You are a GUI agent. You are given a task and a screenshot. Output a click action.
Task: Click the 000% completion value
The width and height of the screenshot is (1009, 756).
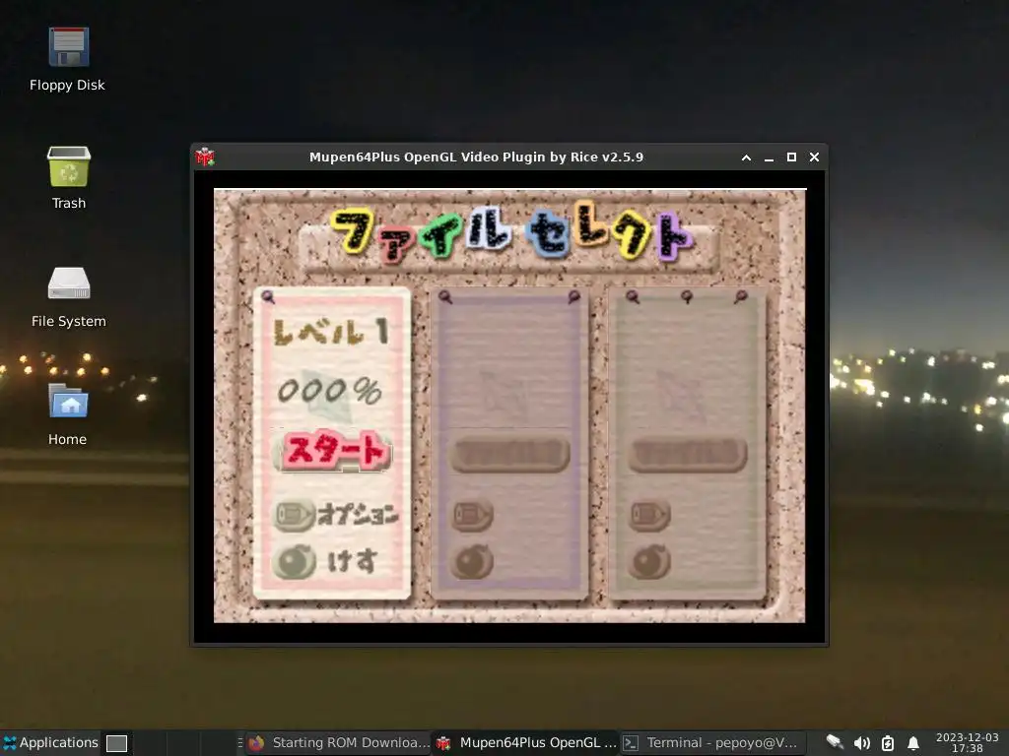tap(329, 390)
